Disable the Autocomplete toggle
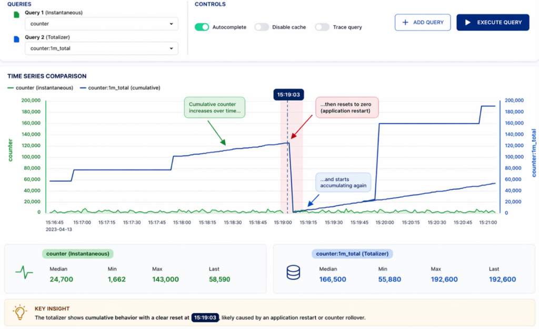 pyautogui.click(x=202, y=27)
